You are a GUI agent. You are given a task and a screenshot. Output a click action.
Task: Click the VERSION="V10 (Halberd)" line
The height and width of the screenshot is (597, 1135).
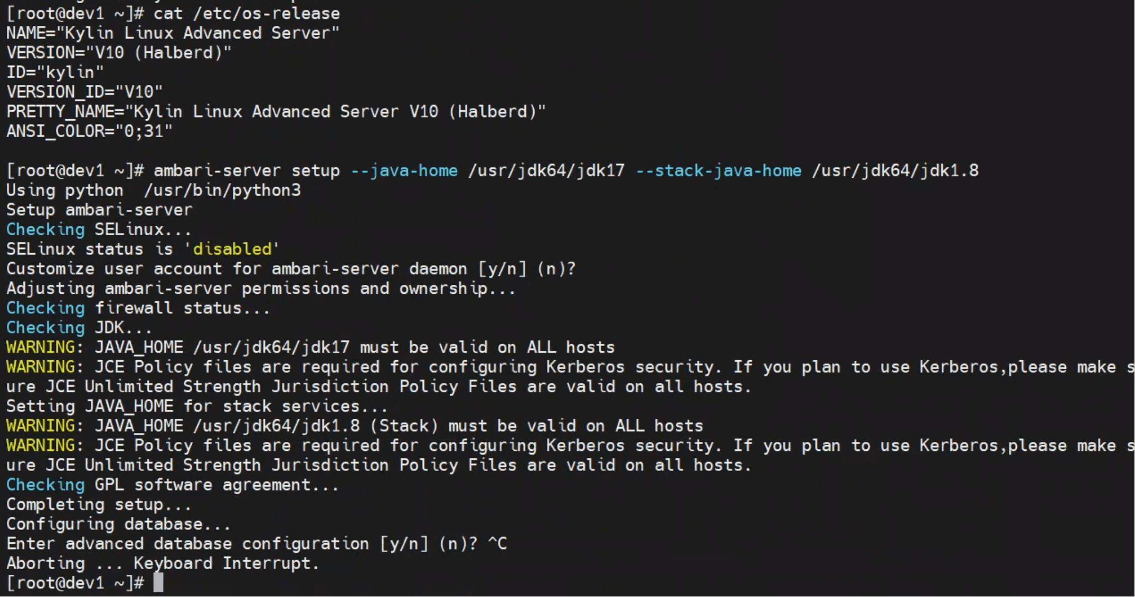click(119, 53)
